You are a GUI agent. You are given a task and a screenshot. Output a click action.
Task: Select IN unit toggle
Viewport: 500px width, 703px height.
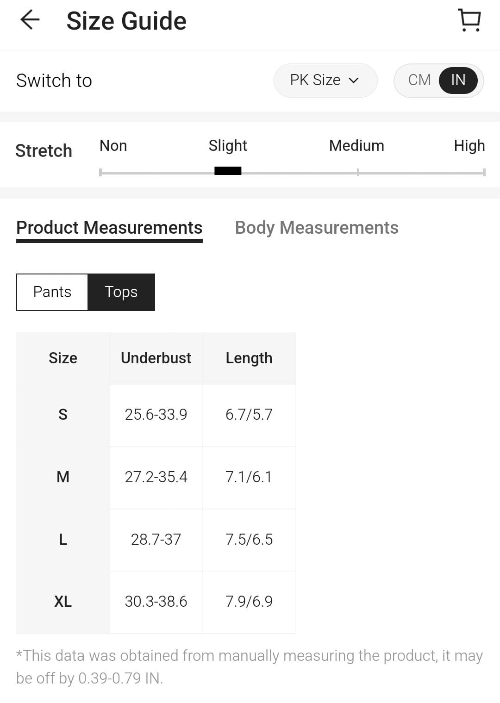tap(458, 80)
